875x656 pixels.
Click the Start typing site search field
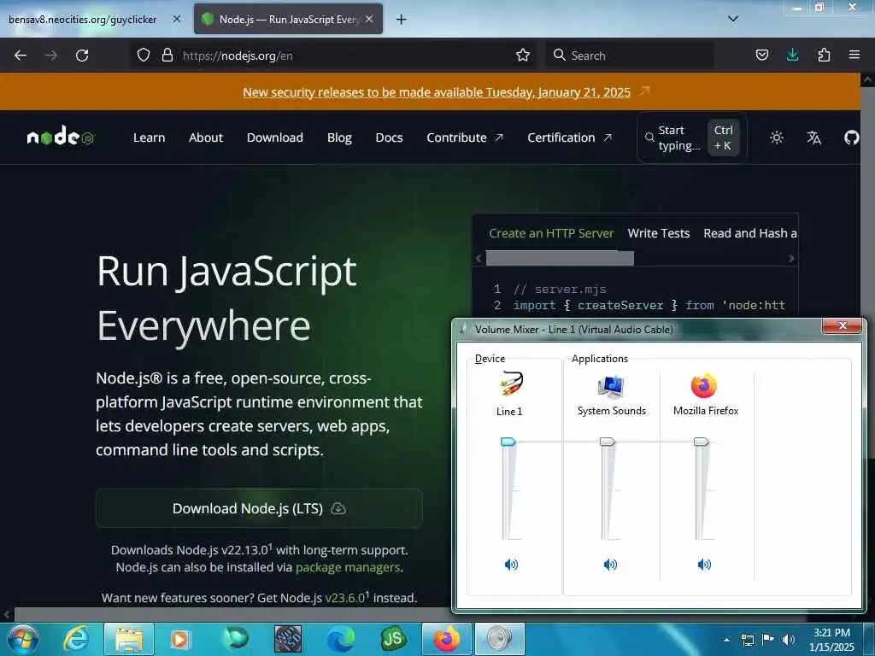tap(692, 138)
